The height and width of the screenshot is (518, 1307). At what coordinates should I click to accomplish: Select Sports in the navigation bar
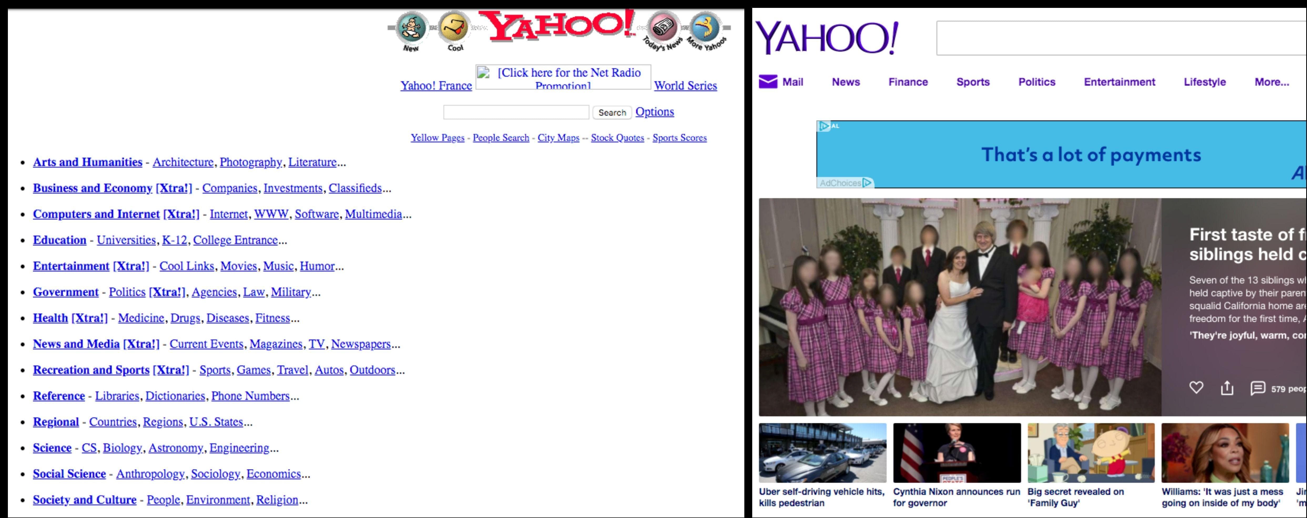[973, 82]
